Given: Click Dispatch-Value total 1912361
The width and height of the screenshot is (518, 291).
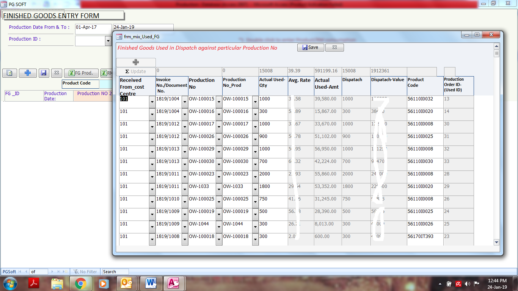Looking at the screenshot, I should pos(389,71).
